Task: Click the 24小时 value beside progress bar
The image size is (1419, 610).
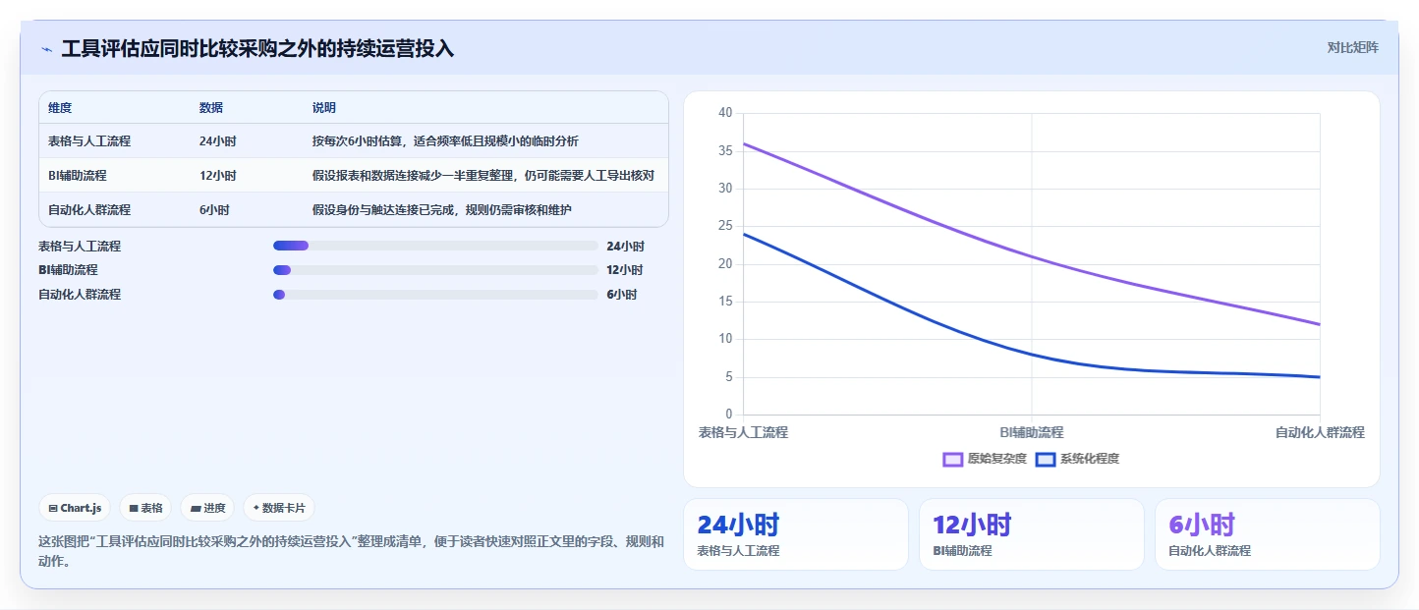Action: tap(626, 247)
